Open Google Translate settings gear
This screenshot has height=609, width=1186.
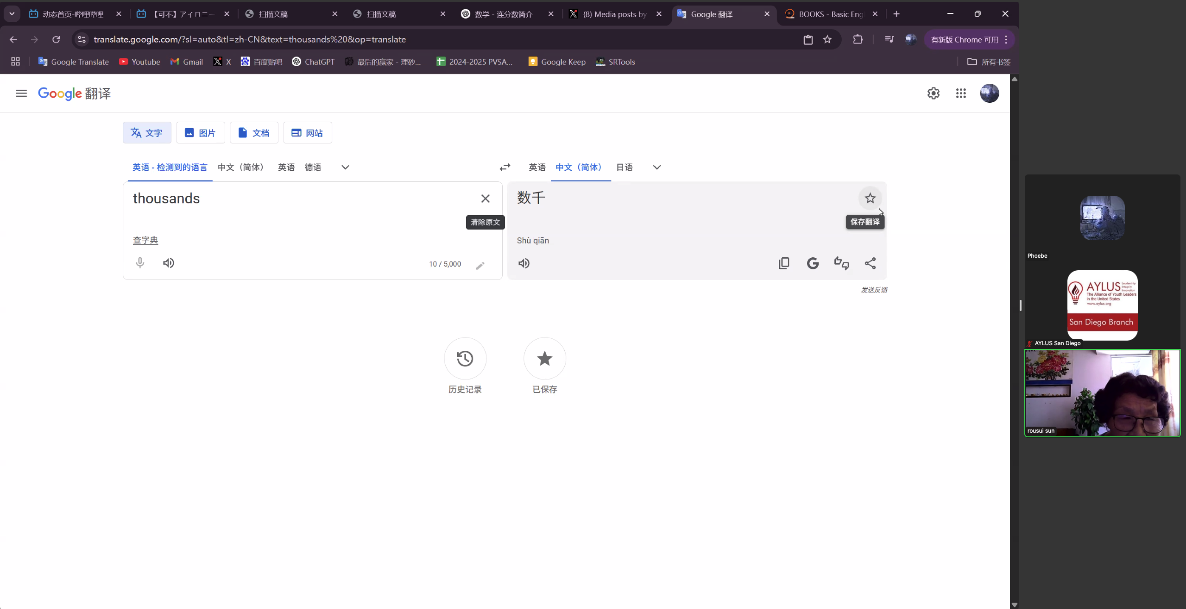tap(934, 93)
